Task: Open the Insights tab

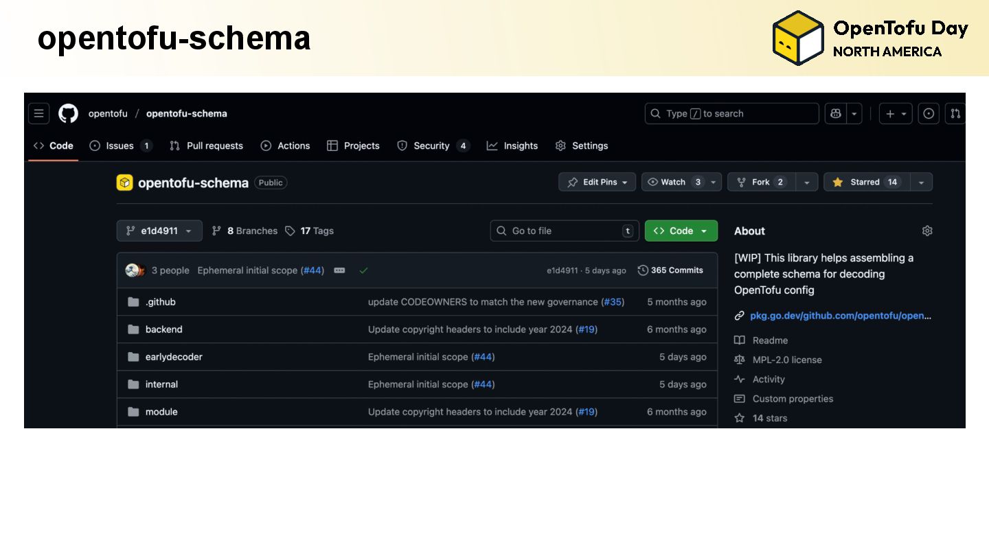Action: pyautogui.click(x=512, y=146)
